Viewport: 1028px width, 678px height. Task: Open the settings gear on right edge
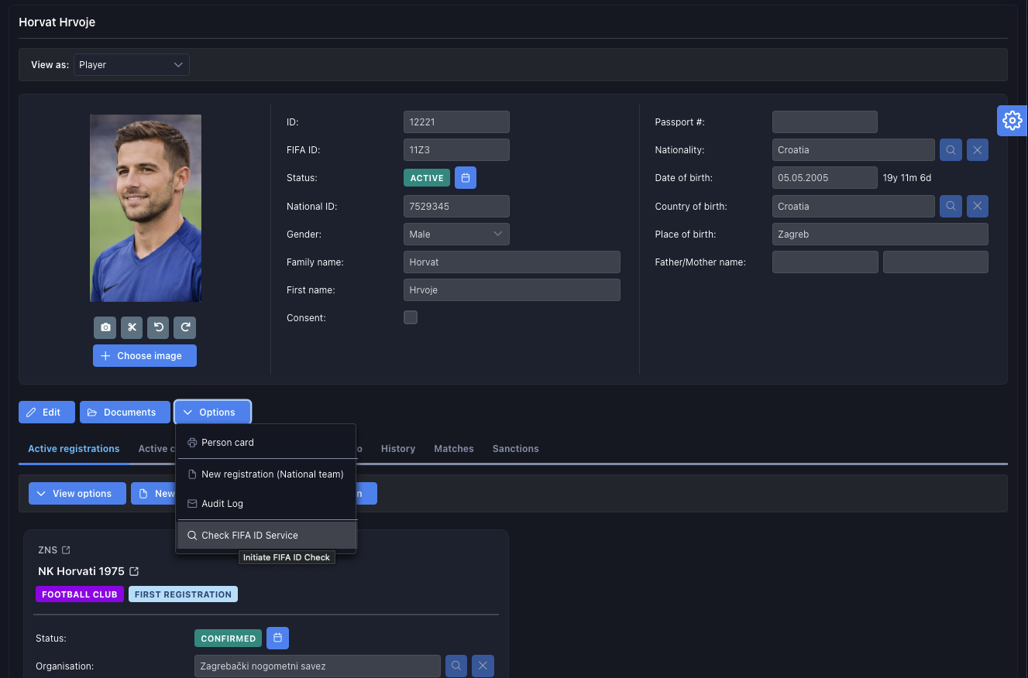point(1012,121)
